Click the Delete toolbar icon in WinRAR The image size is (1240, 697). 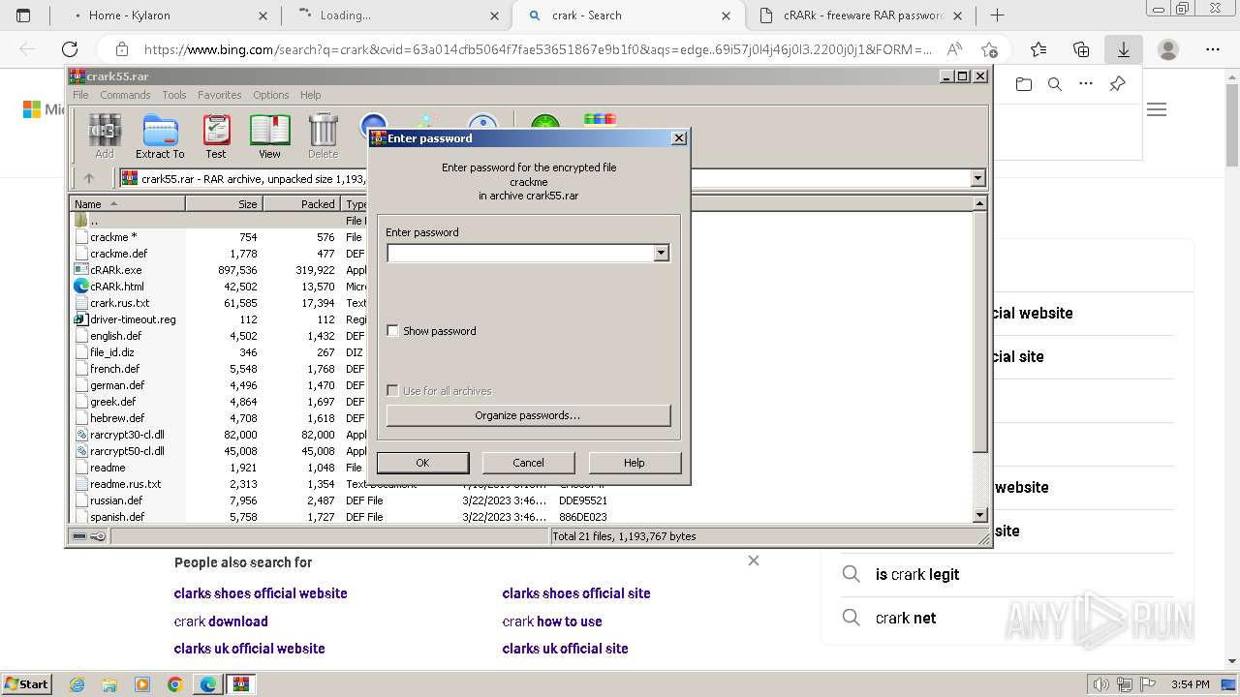[323, 136]
